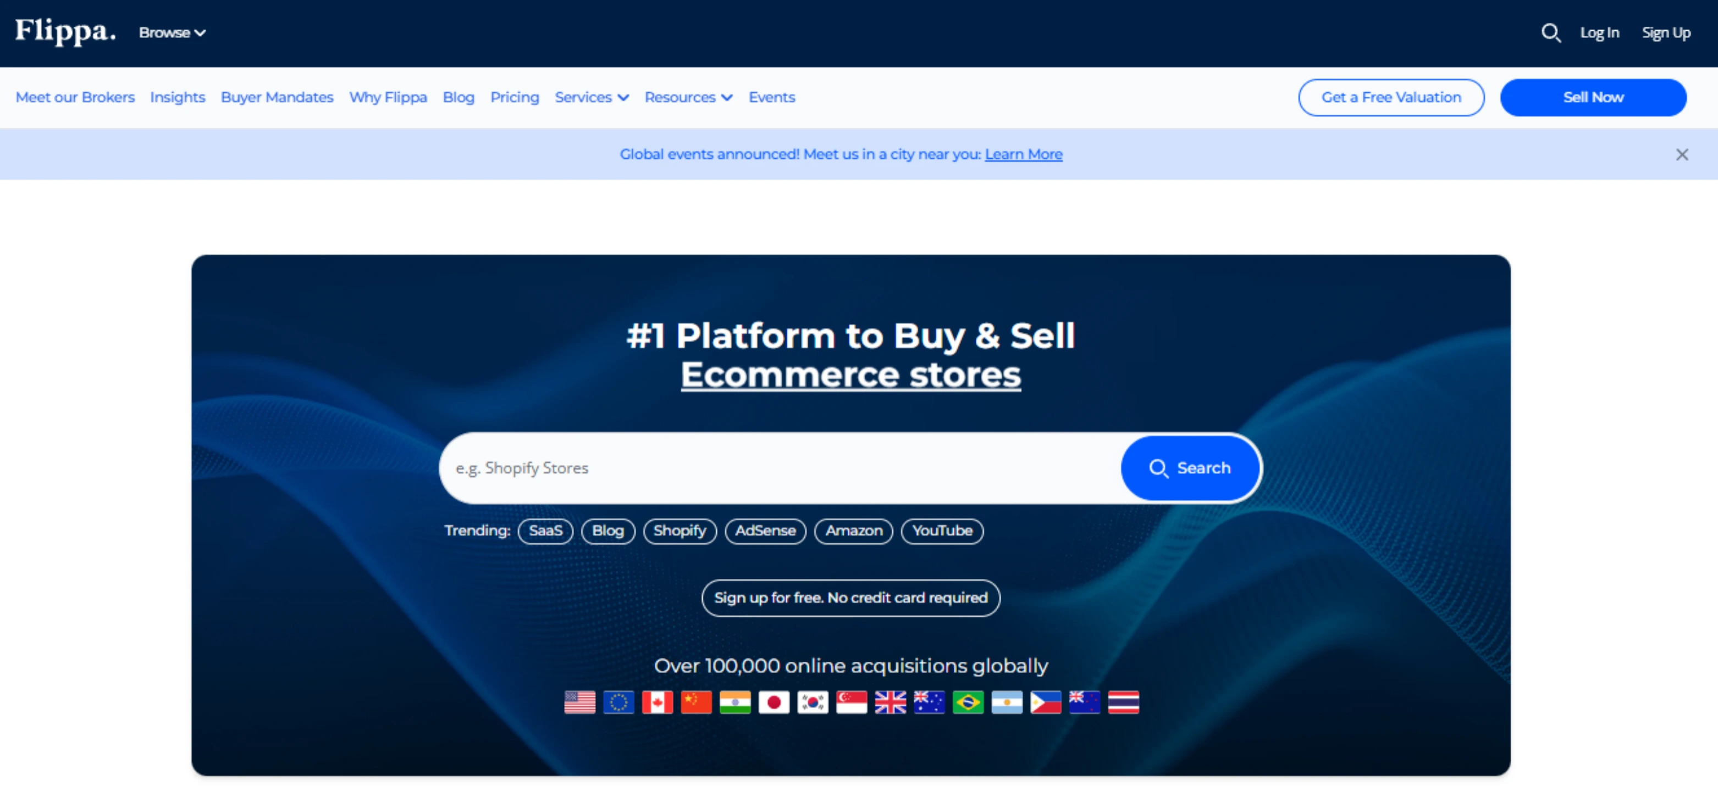Click the South Korea flag
Image resolution: width=1718 pixels, height=798 pixels.
[813, 702]
